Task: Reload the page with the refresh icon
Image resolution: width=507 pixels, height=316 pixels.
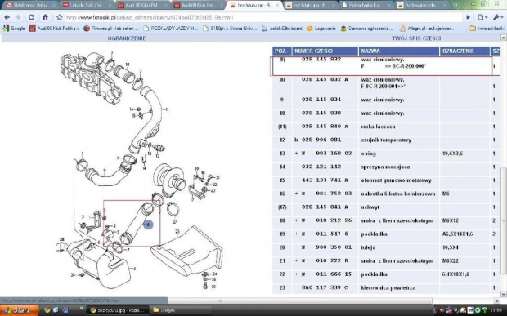Action: point(31,17)
